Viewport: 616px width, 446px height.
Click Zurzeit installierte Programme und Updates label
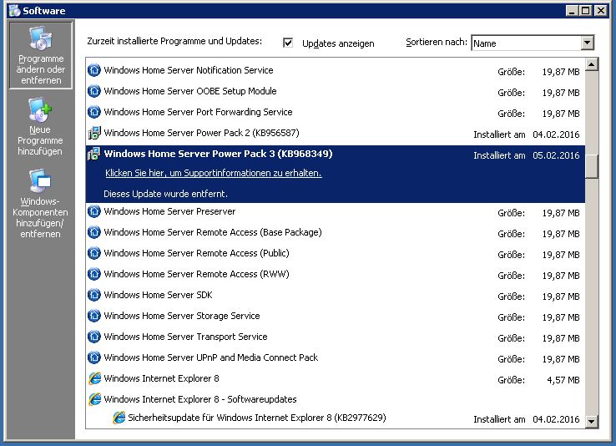coord(174,41)
